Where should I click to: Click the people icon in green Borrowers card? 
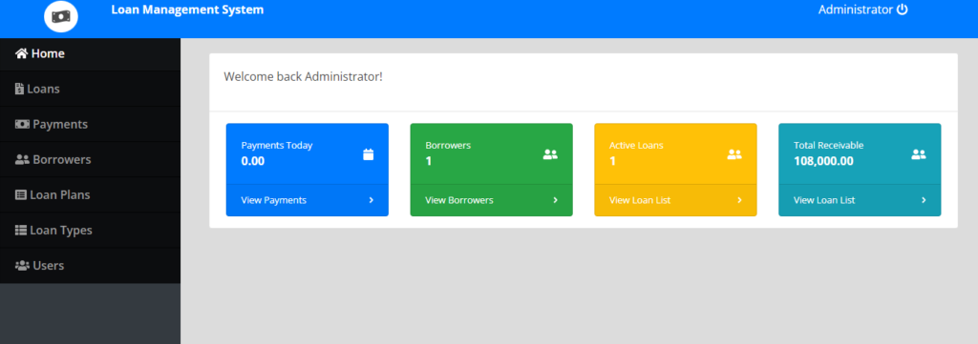tap(550, 154)
